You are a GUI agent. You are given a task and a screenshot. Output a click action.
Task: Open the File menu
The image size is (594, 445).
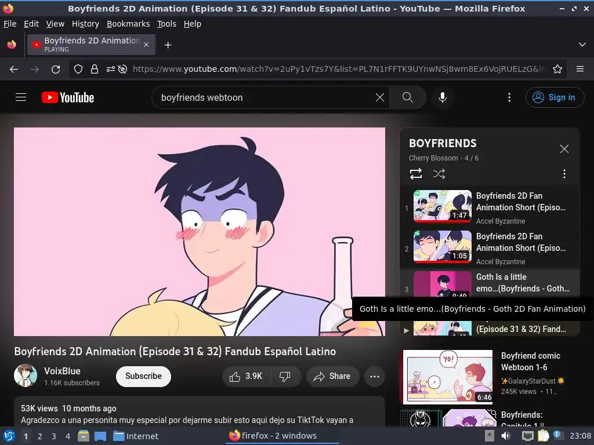click(10, 24)
